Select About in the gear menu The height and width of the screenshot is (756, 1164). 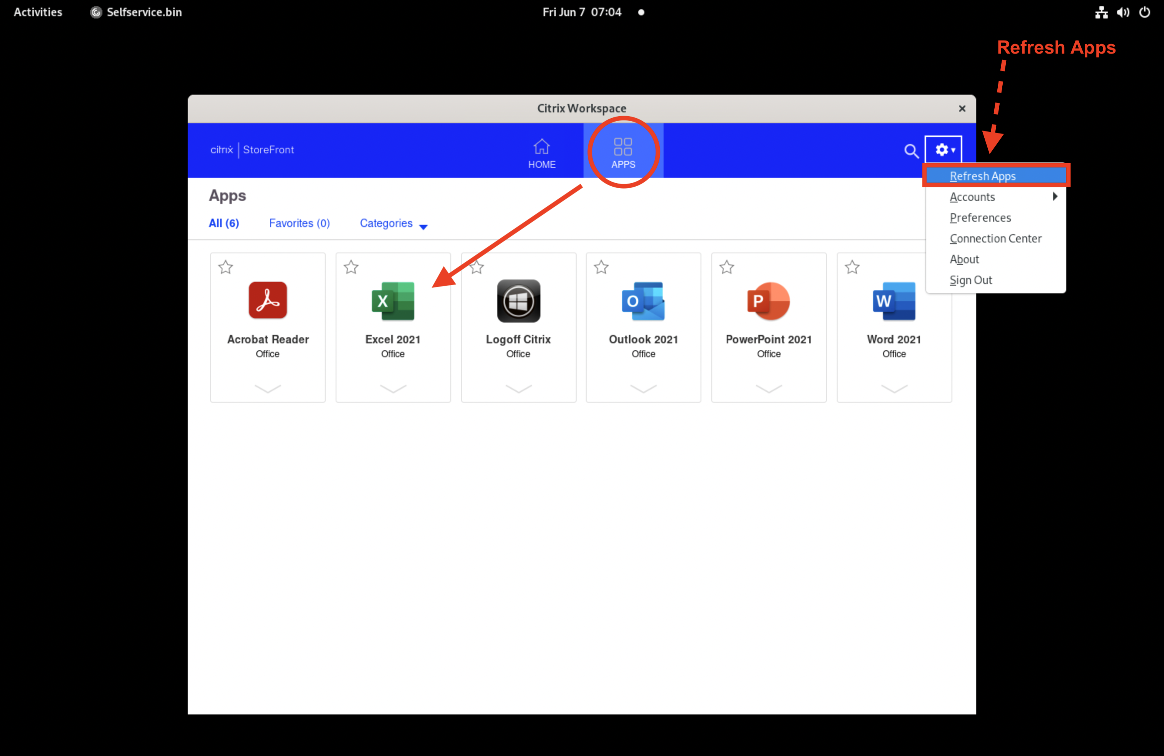click(996, 259)
